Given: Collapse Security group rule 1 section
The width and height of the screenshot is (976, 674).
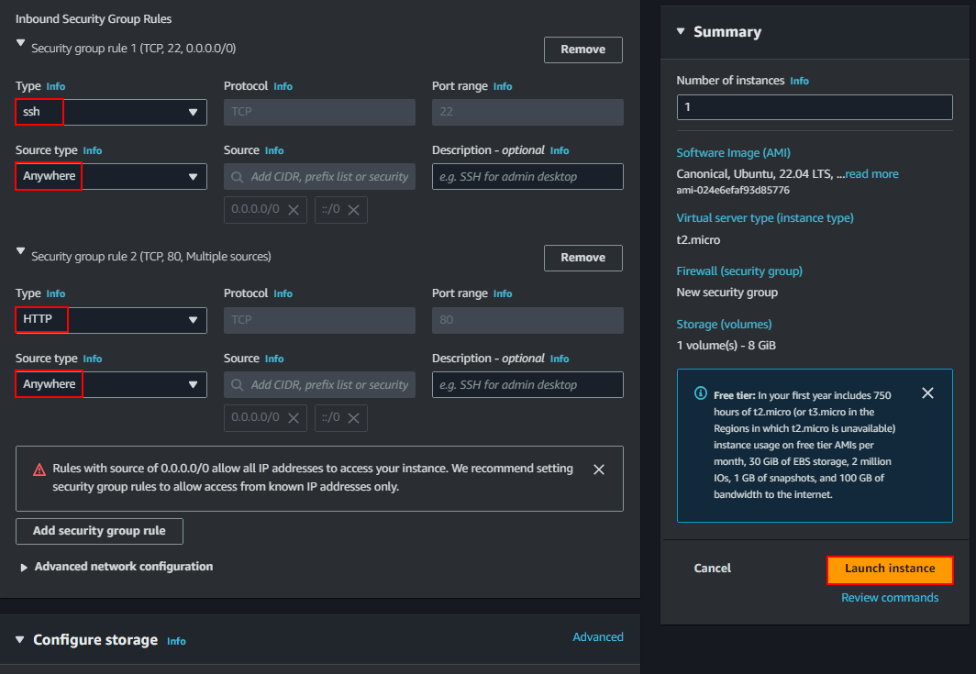Looking at the screenshot, I should pos(21,43).
